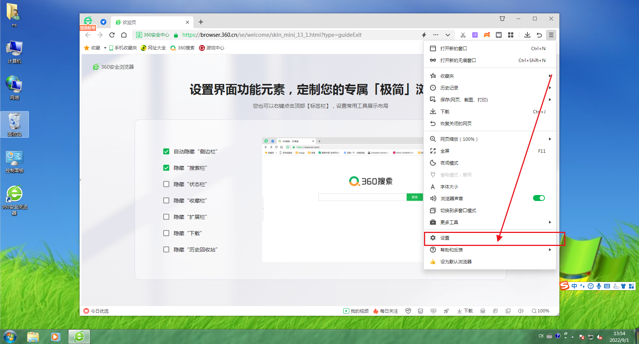Image resolution: width=639 pixels, height=344 pixels.
Task: Select 下载 in the main menu
Action: [x=490, y=112]
